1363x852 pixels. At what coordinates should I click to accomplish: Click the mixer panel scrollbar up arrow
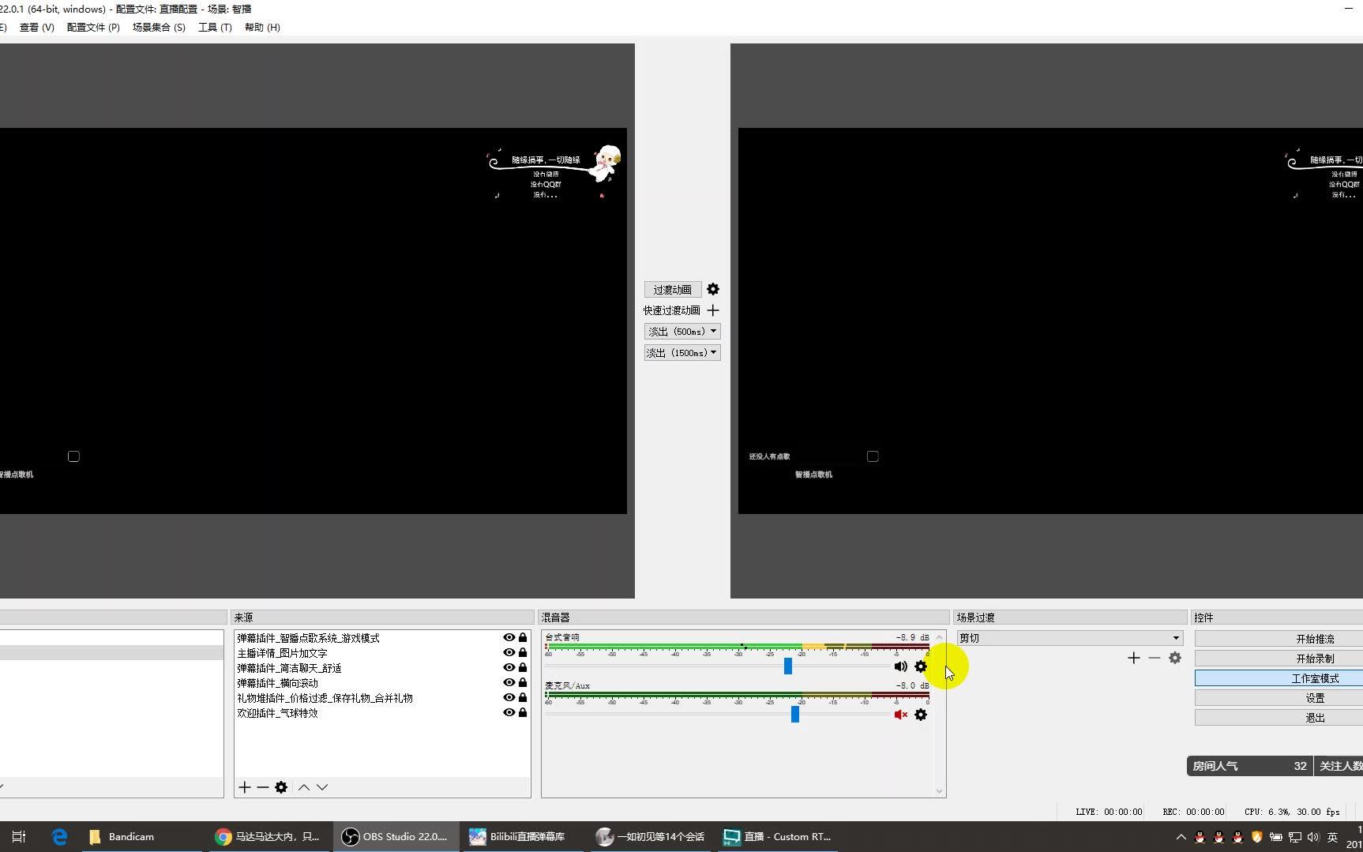click(x=939, y=636)
